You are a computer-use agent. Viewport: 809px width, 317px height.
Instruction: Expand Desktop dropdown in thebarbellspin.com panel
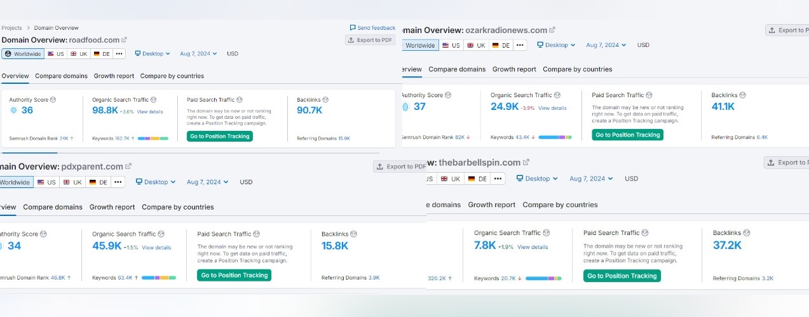pyautogui.click(x=537, y=179)
